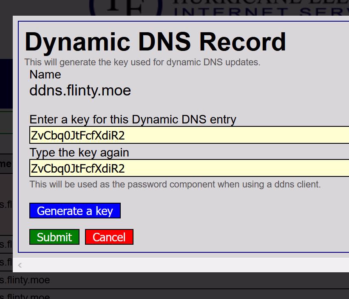Click the key generation description under heading

(x=142, y=62)
